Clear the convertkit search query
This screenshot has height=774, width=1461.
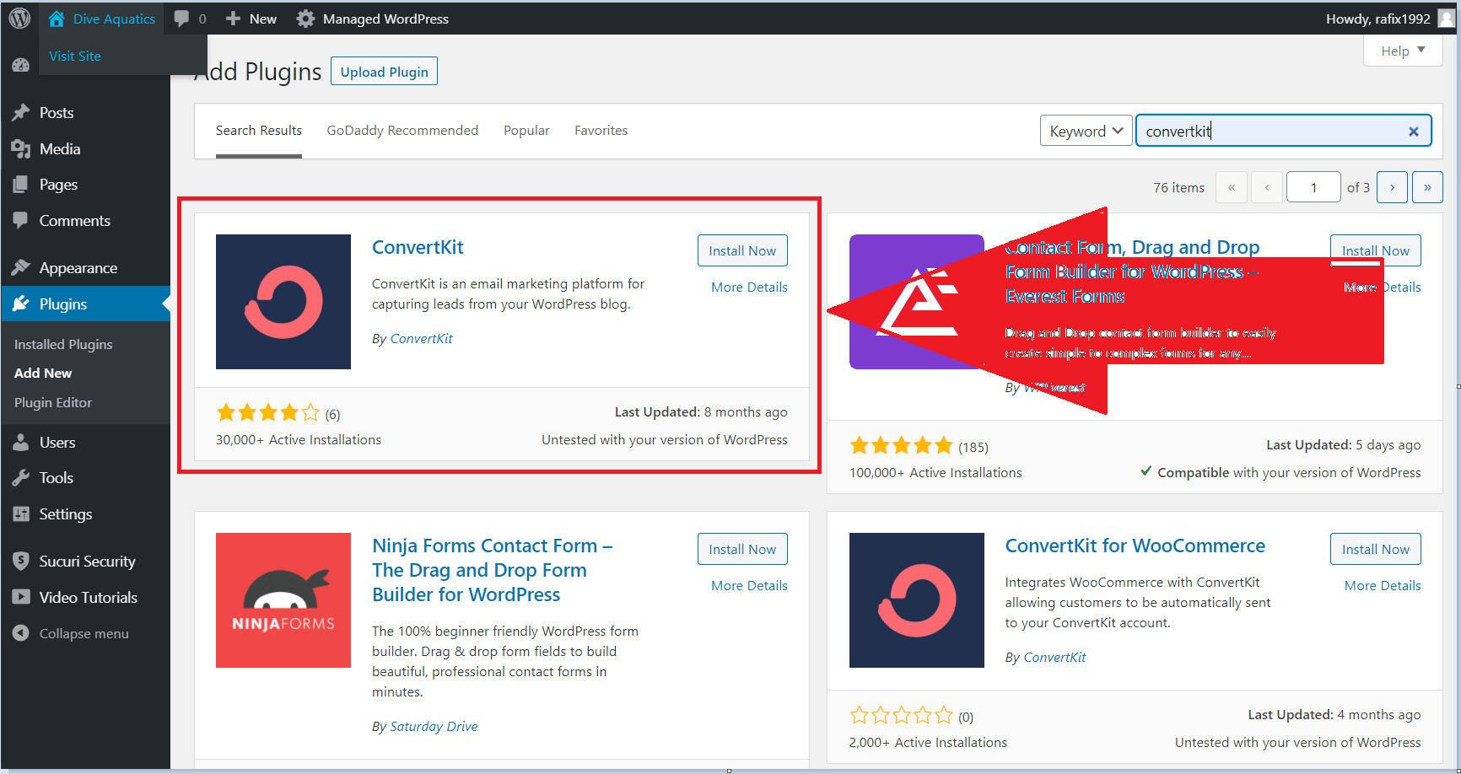[x=1413, y=131]
